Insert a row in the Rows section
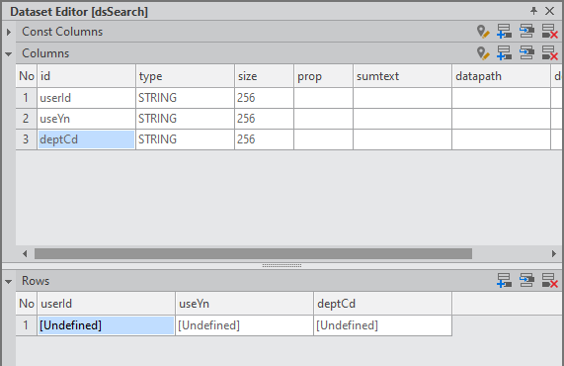The image size is (564, 366). (526, 280)
